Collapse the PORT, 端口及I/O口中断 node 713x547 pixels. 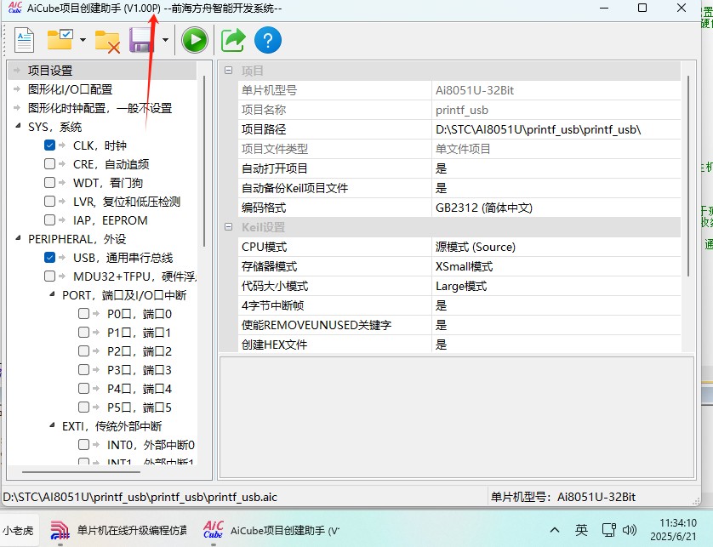click(x=52, y=294)
